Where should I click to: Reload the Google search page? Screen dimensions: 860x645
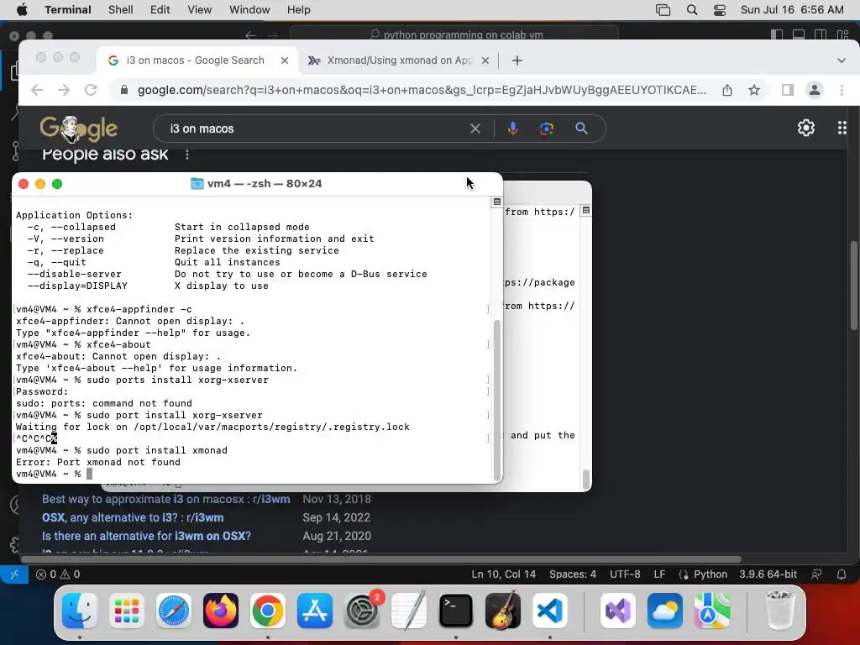(x=91, y=90)
